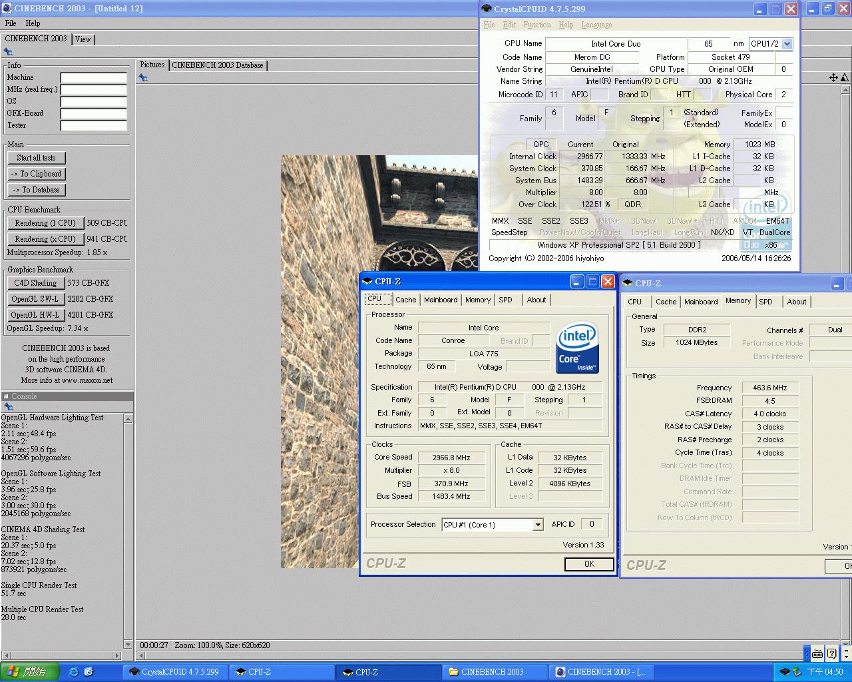The height and width of the screenshot is (682, 852).
Task: Click the pin icon under CINEBENCH 2003 tab
Action: (8, 52)
